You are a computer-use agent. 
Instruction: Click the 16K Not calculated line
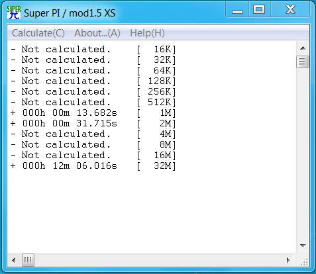click(x=93, y=50)
